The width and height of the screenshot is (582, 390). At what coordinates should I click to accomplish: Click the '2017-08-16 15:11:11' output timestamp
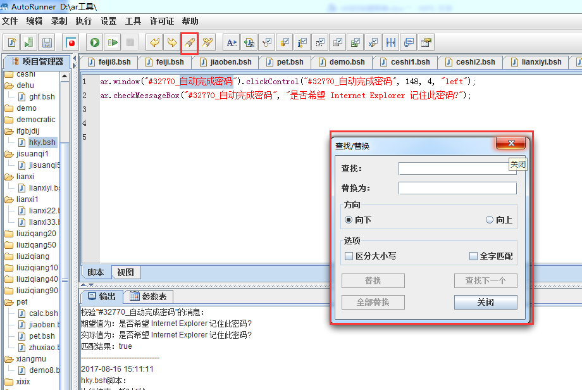click(x=117, y=369)
